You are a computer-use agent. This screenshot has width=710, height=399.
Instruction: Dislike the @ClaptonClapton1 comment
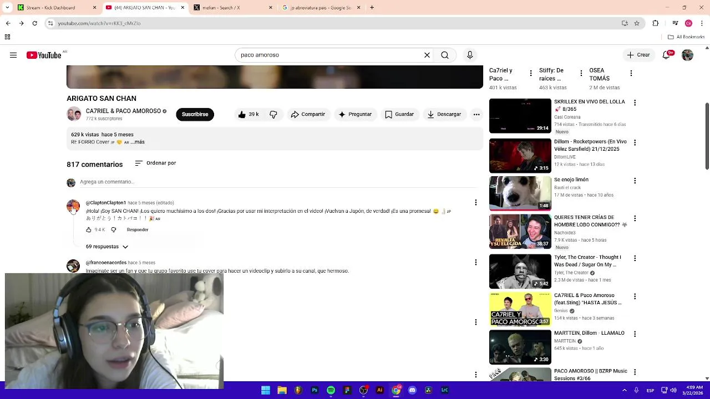[114, 229]
